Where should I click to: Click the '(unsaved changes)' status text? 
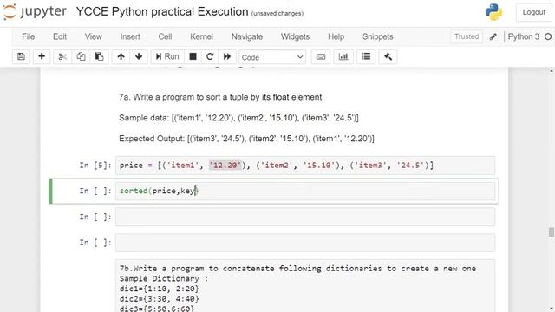[277, 14]
